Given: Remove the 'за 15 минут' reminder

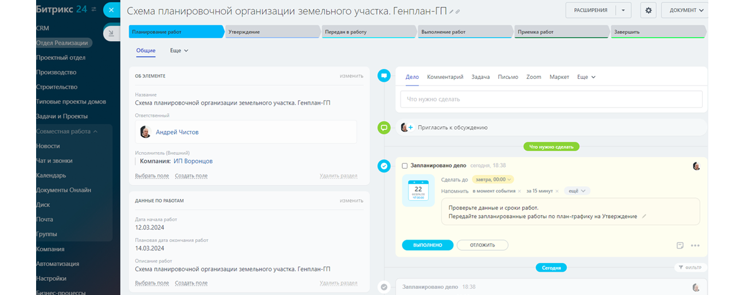Looking at the screenshot, I should click(x=558, y=191).
